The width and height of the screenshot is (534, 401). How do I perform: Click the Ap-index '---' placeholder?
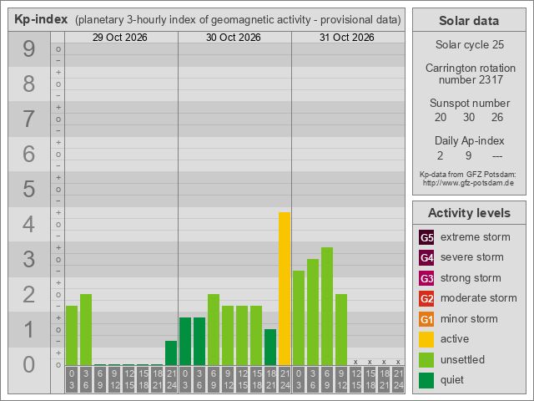coord(497,156)
